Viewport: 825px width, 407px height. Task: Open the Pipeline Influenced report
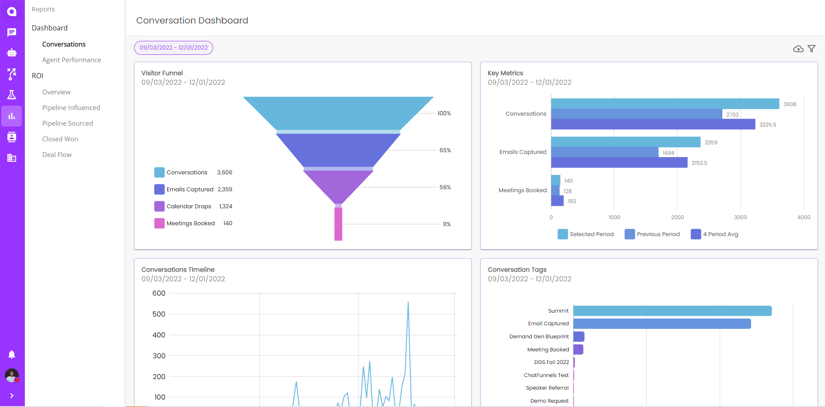71,107
